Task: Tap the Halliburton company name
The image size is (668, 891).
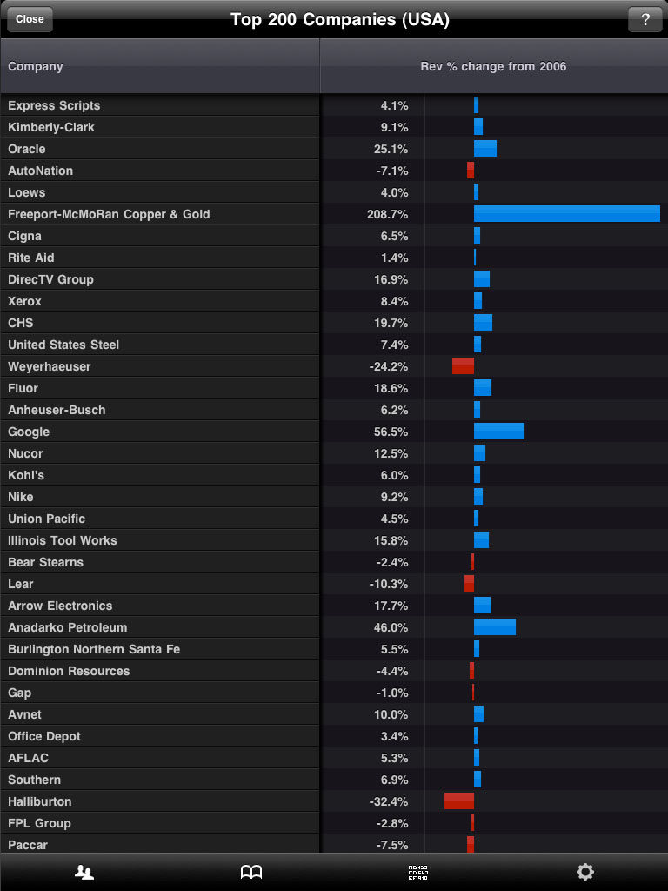Action: [40, 801]
